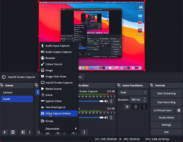Click the preview canvas of captured screen
The width and height of the screenshot is (183, 142).
92,36
